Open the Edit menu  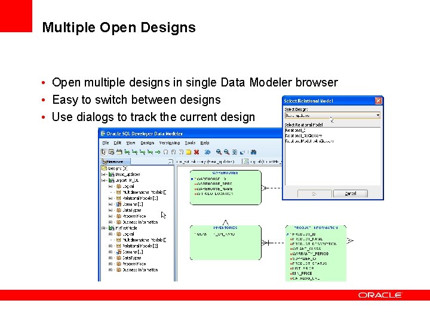(x=118, y=143)
